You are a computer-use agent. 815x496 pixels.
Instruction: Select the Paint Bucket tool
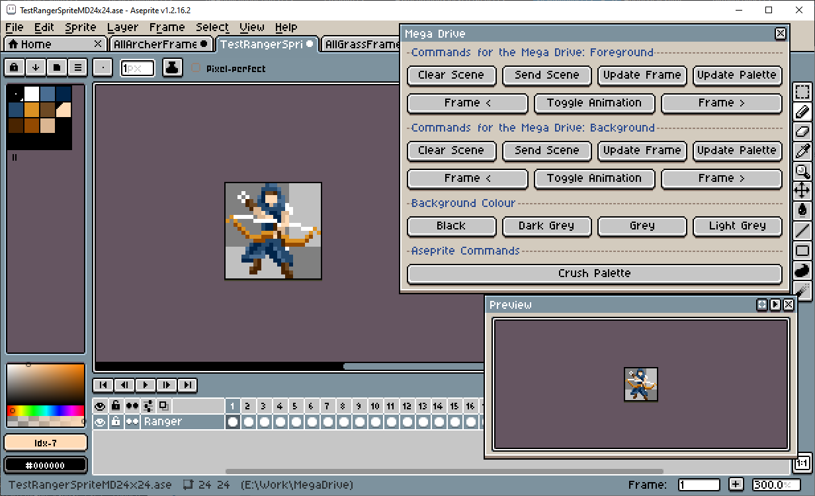pyautogui.click(x=802, y=211)
